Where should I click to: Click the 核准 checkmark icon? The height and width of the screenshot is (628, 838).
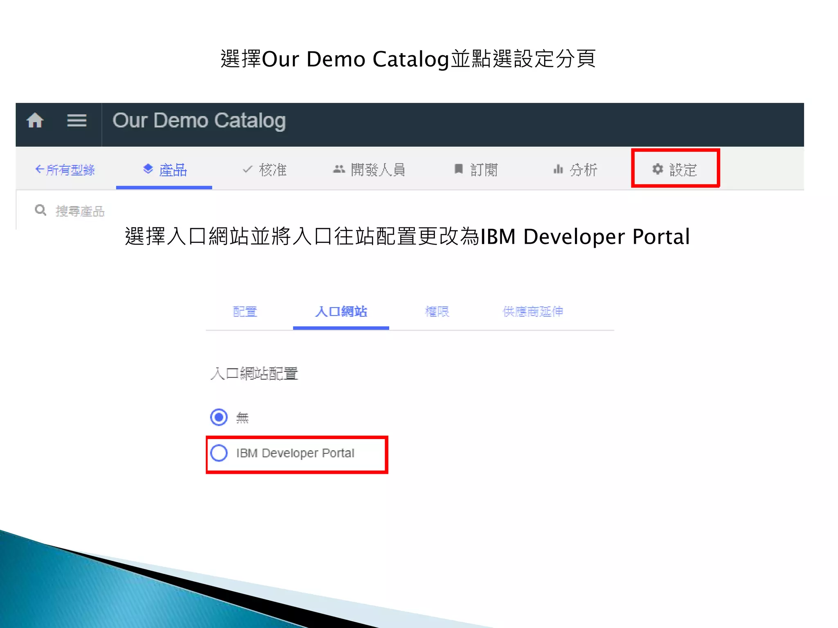point(248,169)
